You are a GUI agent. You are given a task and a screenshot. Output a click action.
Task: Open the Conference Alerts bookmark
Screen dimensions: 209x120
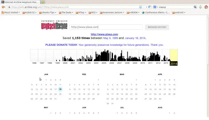(x=156, y=12)
